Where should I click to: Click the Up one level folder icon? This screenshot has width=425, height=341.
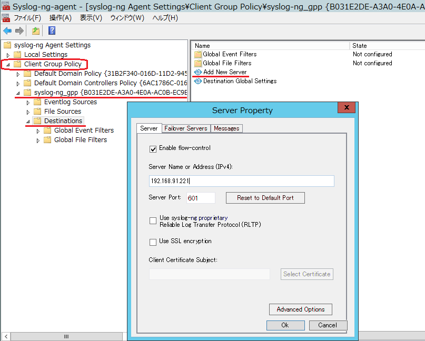36,31
